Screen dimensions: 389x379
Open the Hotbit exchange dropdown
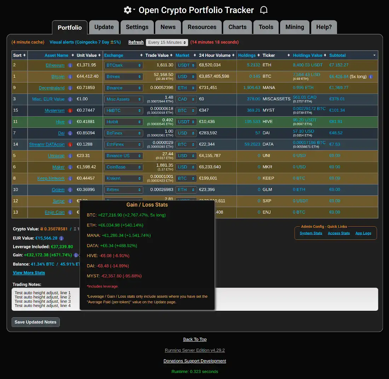[123, 122]
